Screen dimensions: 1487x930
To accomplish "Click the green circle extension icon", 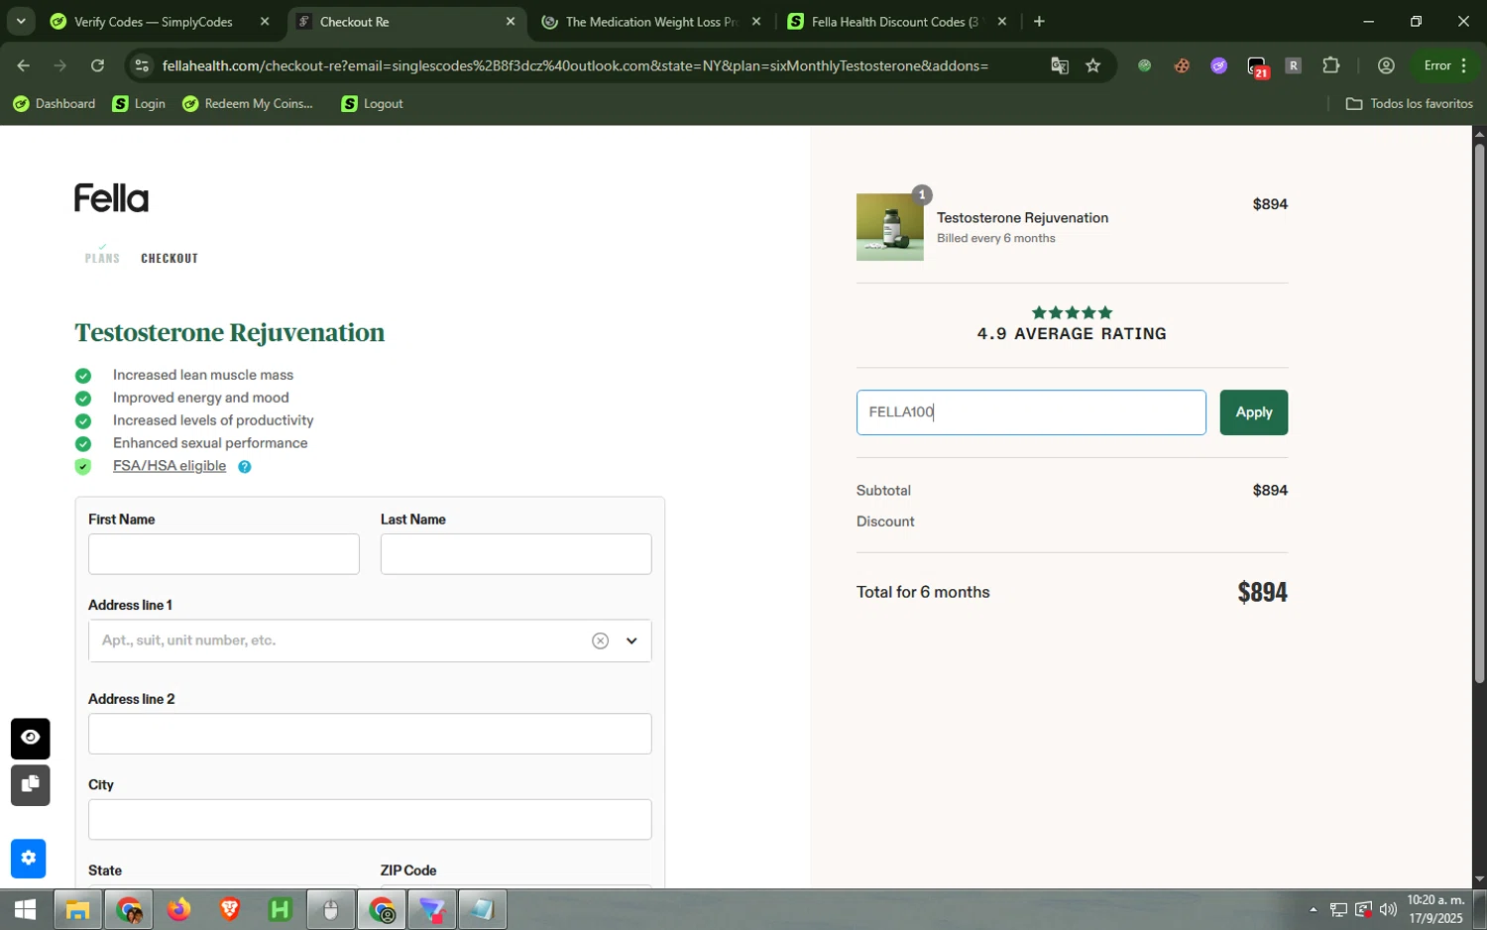I will (1144, 65).
